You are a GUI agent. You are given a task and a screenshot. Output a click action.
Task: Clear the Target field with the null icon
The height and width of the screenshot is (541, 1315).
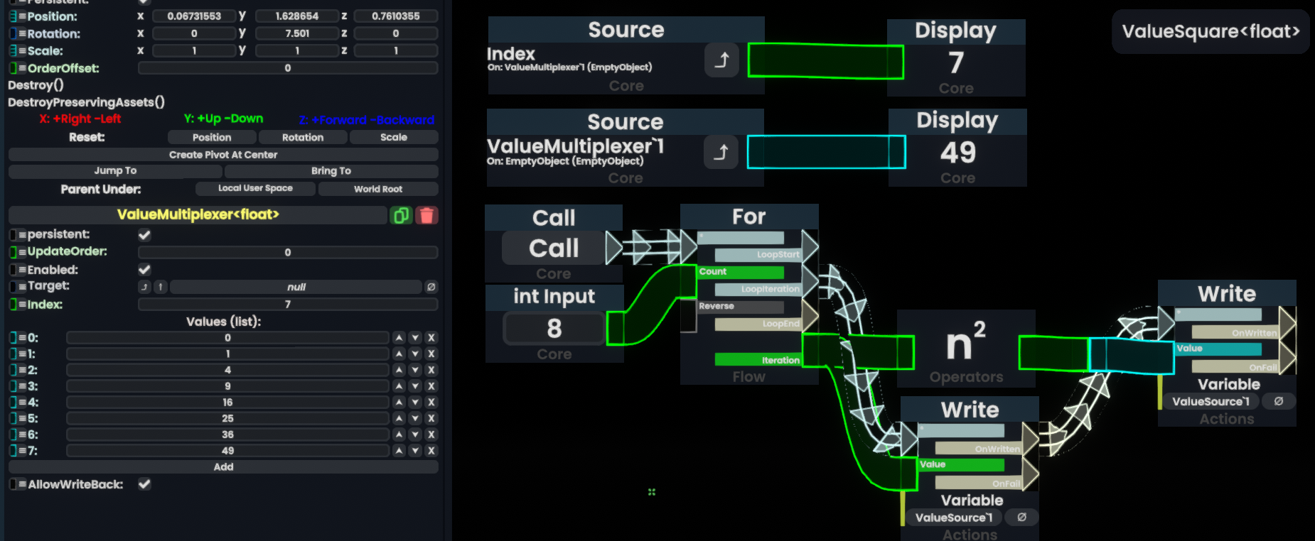pyautogui.click(x=431, y=287)
